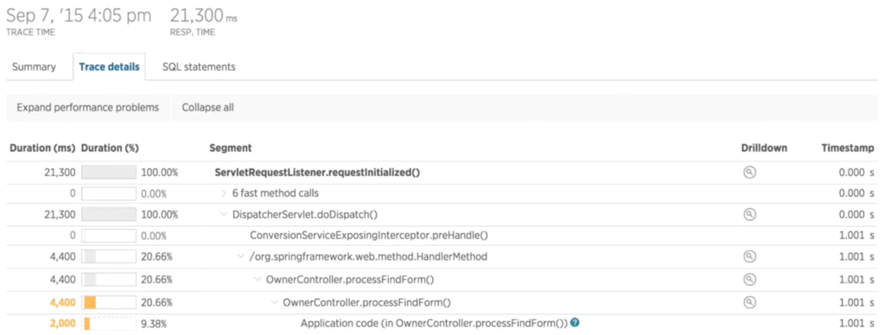This screenshot has height=335, width=885.
Task: Collapse the /org.springframework.web.method.HandlerMethod node
Action: [x=240, y=257]
